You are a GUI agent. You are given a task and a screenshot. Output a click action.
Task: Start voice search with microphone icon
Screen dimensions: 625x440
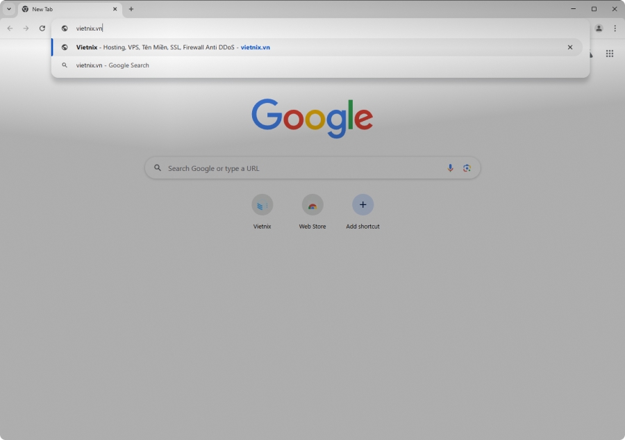450,168
